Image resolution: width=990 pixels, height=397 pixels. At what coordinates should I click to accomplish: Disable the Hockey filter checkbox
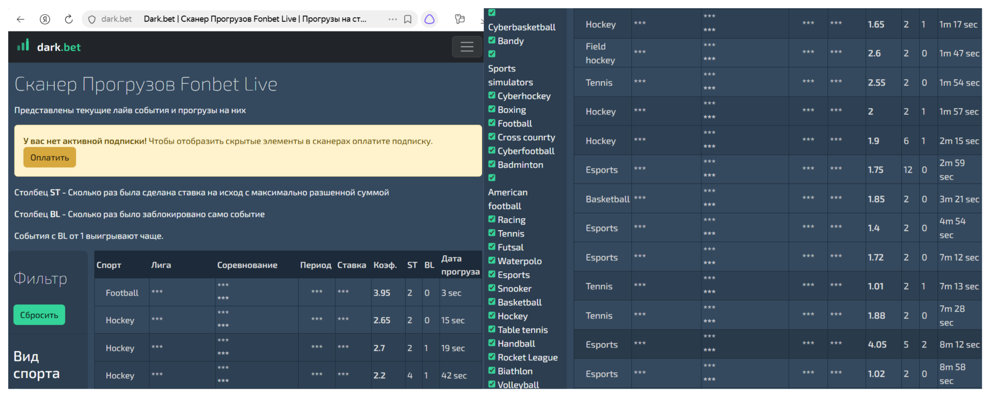pos(492,315)
